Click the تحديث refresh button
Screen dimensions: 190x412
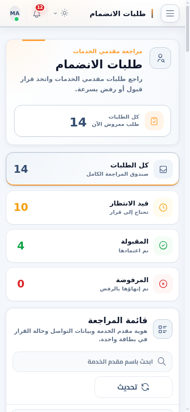(x=133, y=387)
